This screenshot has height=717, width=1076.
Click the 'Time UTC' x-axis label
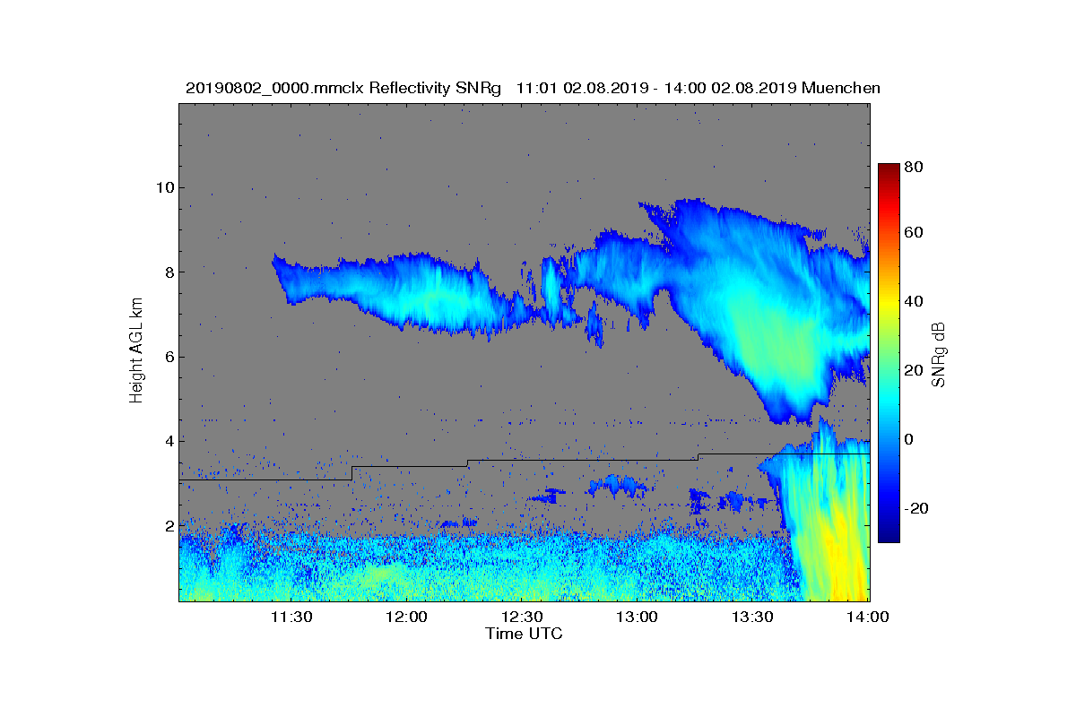[x=525, y=634]
